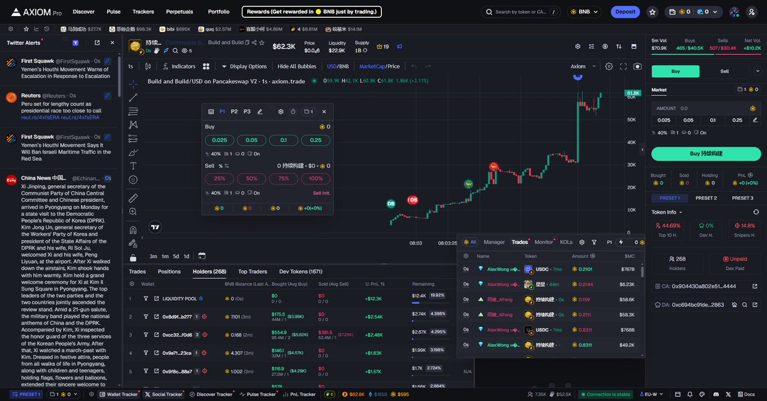
Task: Switch order side to Sell
Action: 724,72
